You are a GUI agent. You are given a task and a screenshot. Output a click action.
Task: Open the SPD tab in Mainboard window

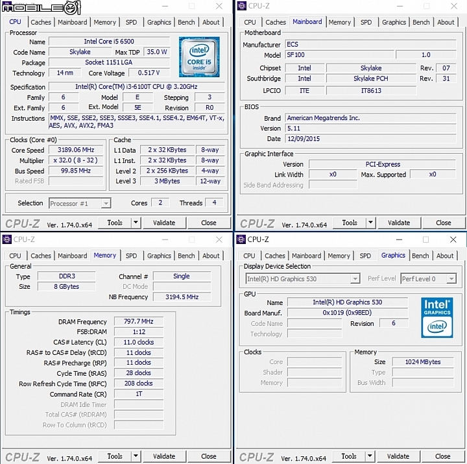pos(366,22)
